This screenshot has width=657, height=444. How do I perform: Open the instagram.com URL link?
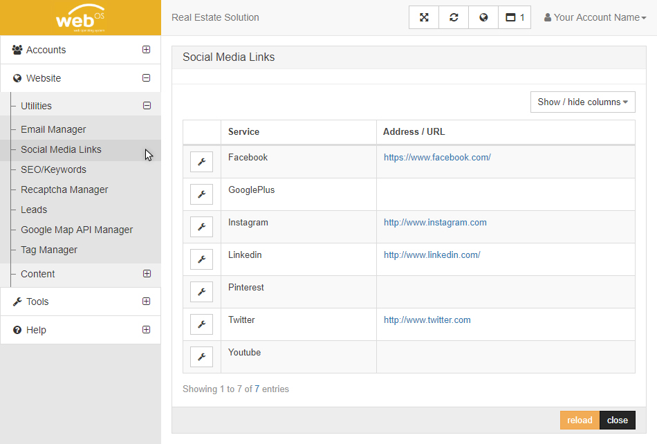click(x=435, y=223)
